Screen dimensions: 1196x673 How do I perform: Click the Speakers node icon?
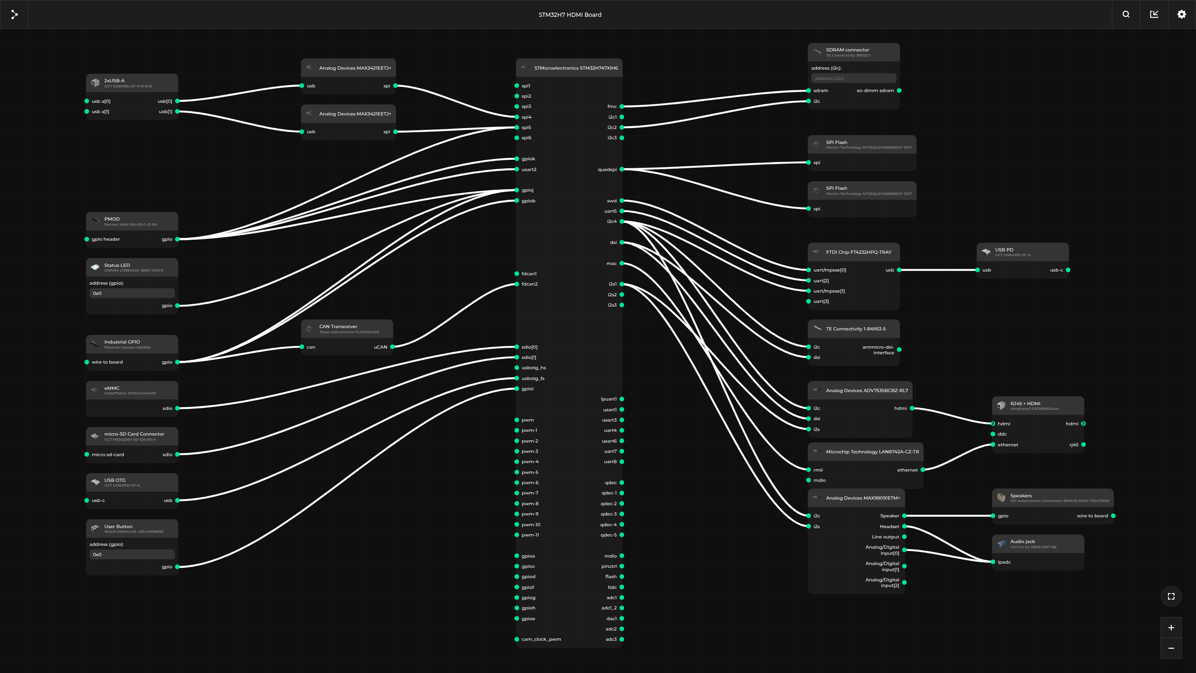(x=1001, y=498)
